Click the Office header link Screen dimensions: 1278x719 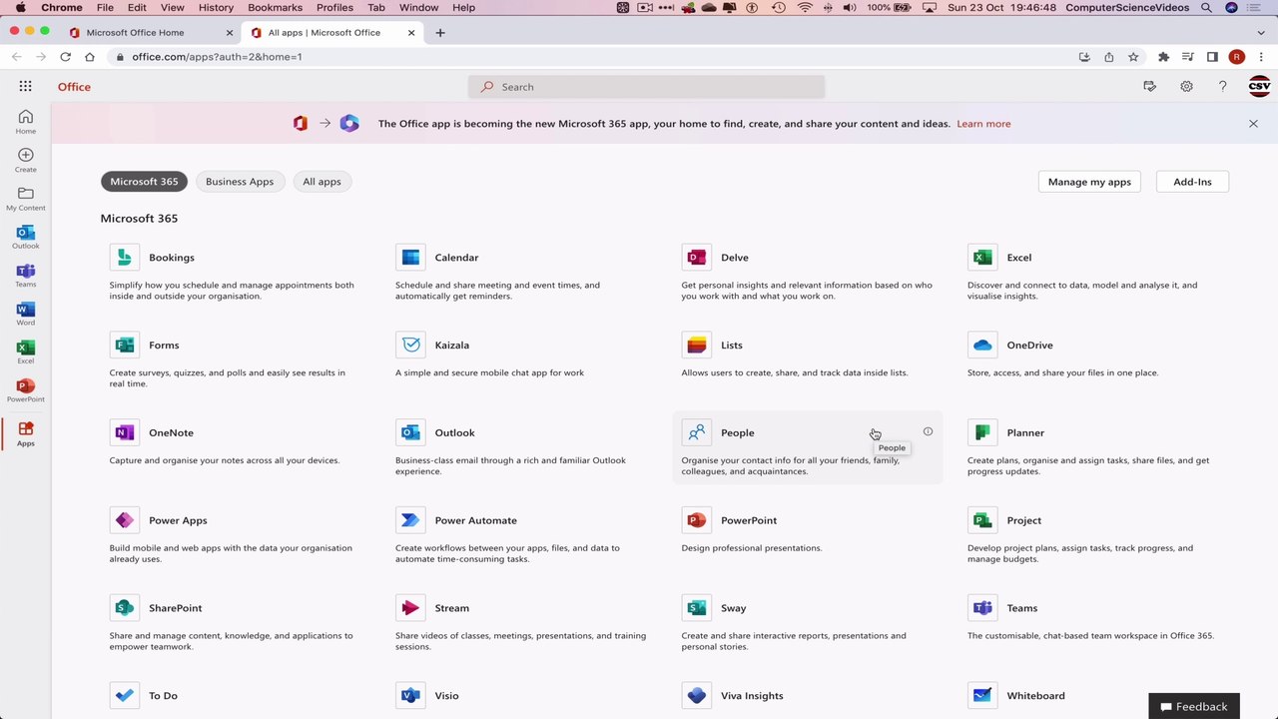point(74,87)
